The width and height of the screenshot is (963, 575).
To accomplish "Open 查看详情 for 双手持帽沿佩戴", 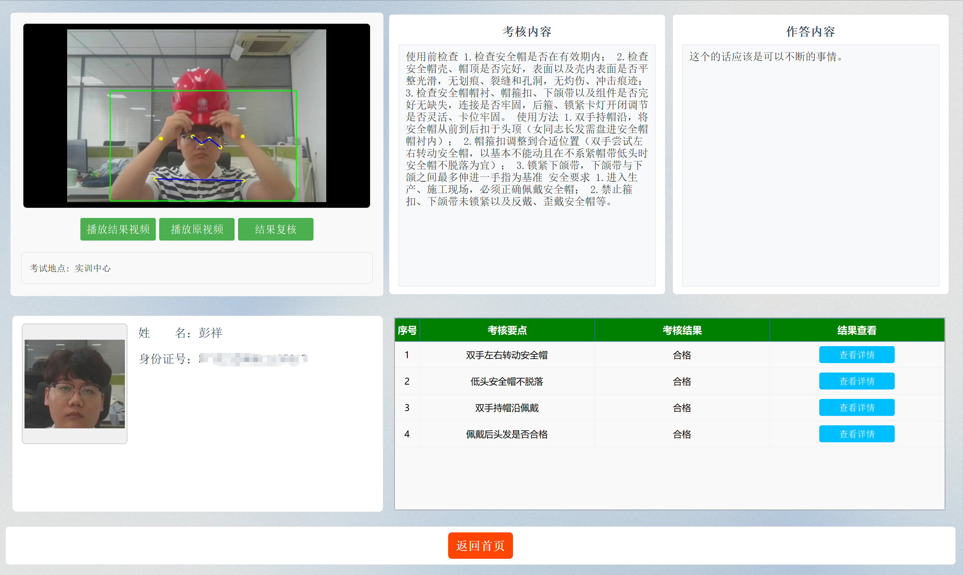I will [857, 407].
